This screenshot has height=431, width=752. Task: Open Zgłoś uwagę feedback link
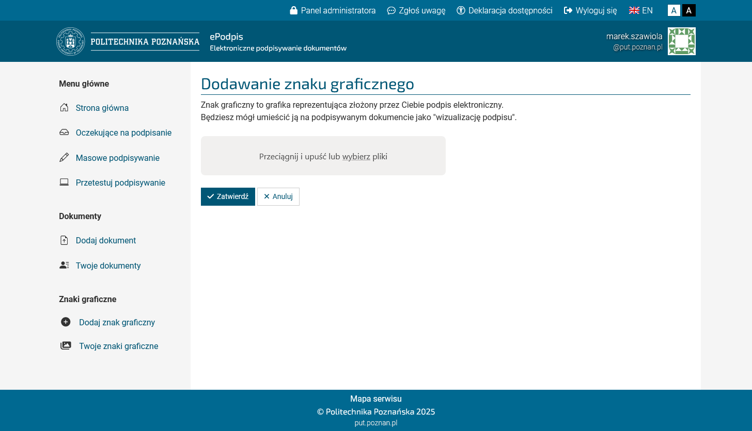[x=416, y=10]
